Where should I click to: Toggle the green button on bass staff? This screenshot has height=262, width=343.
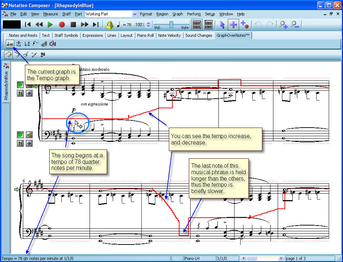20,135
